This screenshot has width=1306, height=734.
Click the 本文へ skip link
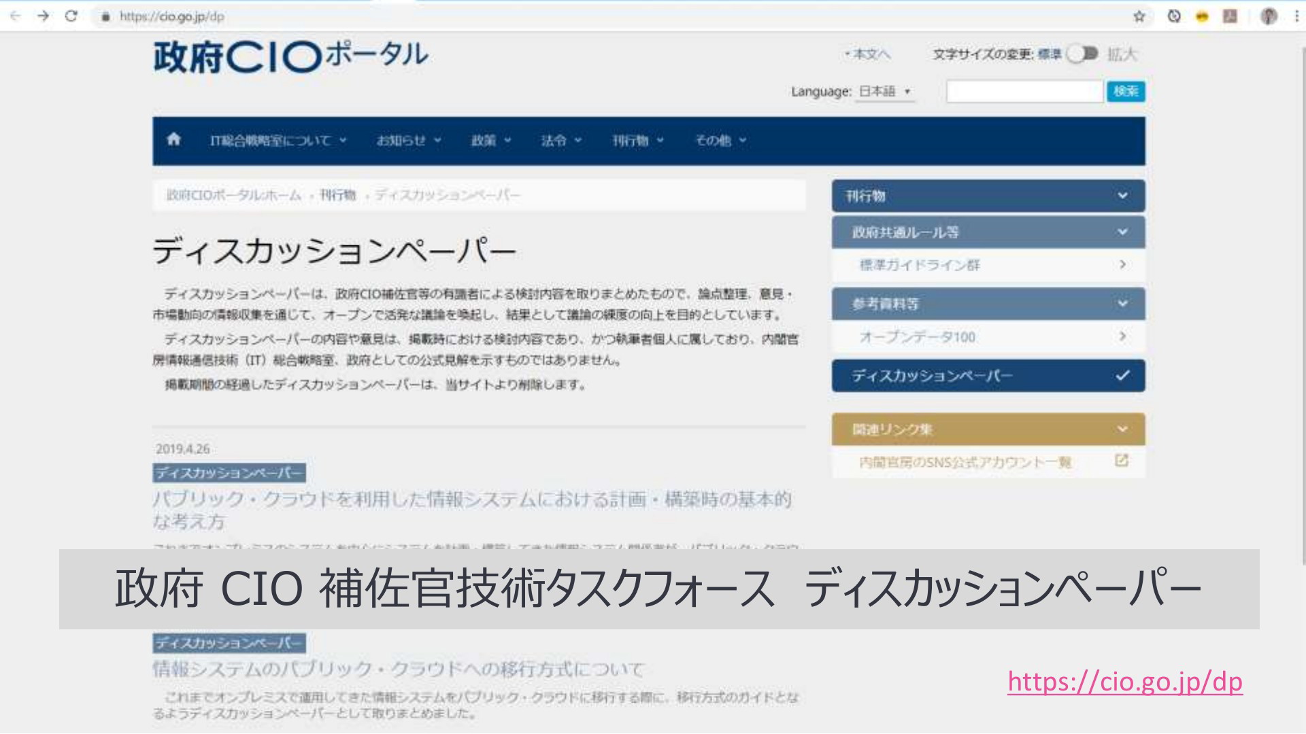(867, 54)
